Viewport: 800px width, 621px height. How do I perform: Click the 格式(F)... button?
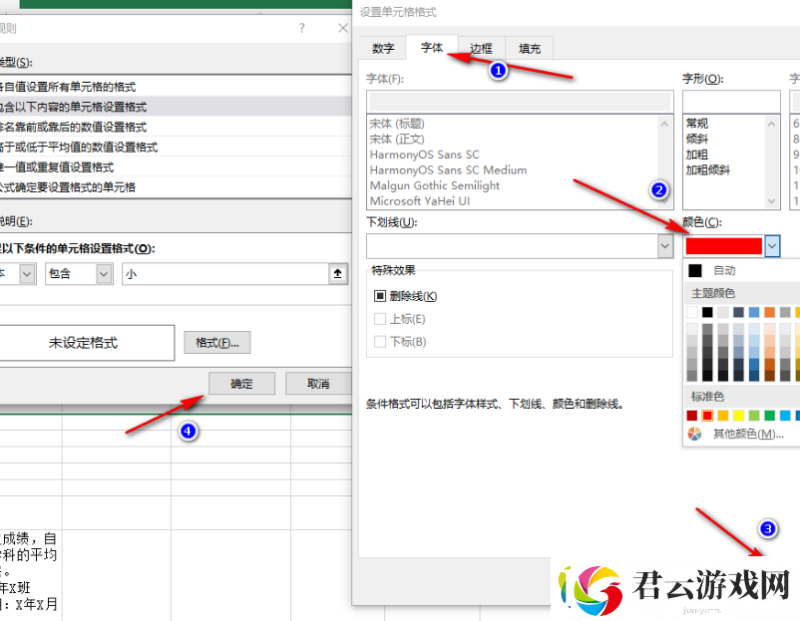coord(217,343)
